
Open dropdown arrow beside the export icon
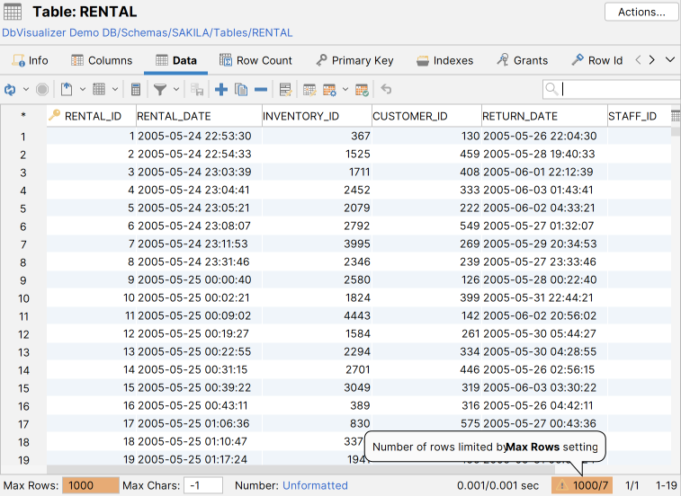click(x=82, y=90)
